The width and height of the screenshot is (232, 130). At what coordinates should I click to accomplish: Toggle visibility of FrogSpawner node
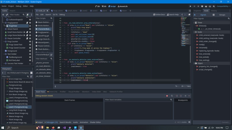click(30, 23)
